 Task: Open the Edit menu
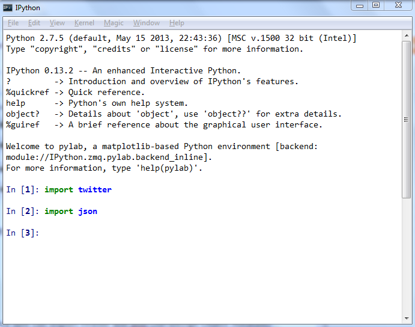coord(34,23)
